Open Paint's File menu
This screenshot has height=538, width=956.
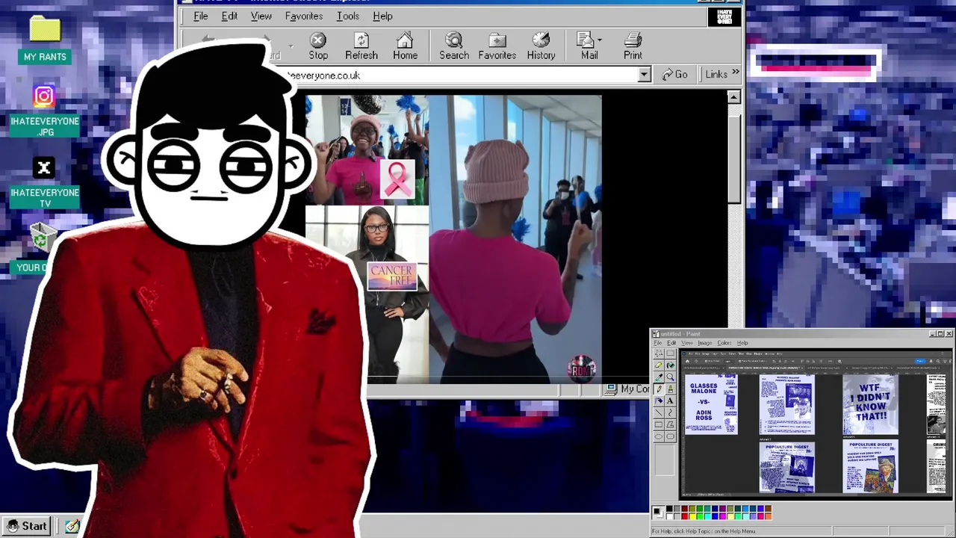click(x=657, y=343)
